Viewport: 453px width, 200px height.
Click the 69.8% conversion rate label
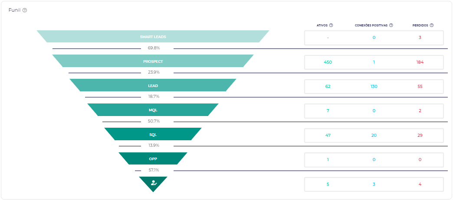[x=154, y=48]
